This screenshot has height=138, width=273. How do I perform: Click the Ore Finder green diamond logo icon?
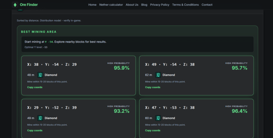tap(15, 5)
